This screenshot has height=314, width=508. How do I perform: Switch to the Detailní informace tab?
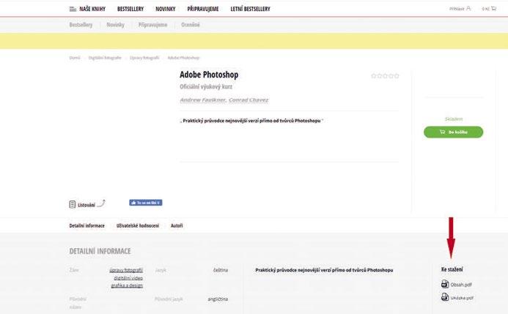pyautogui.click(x=86, y=225)
